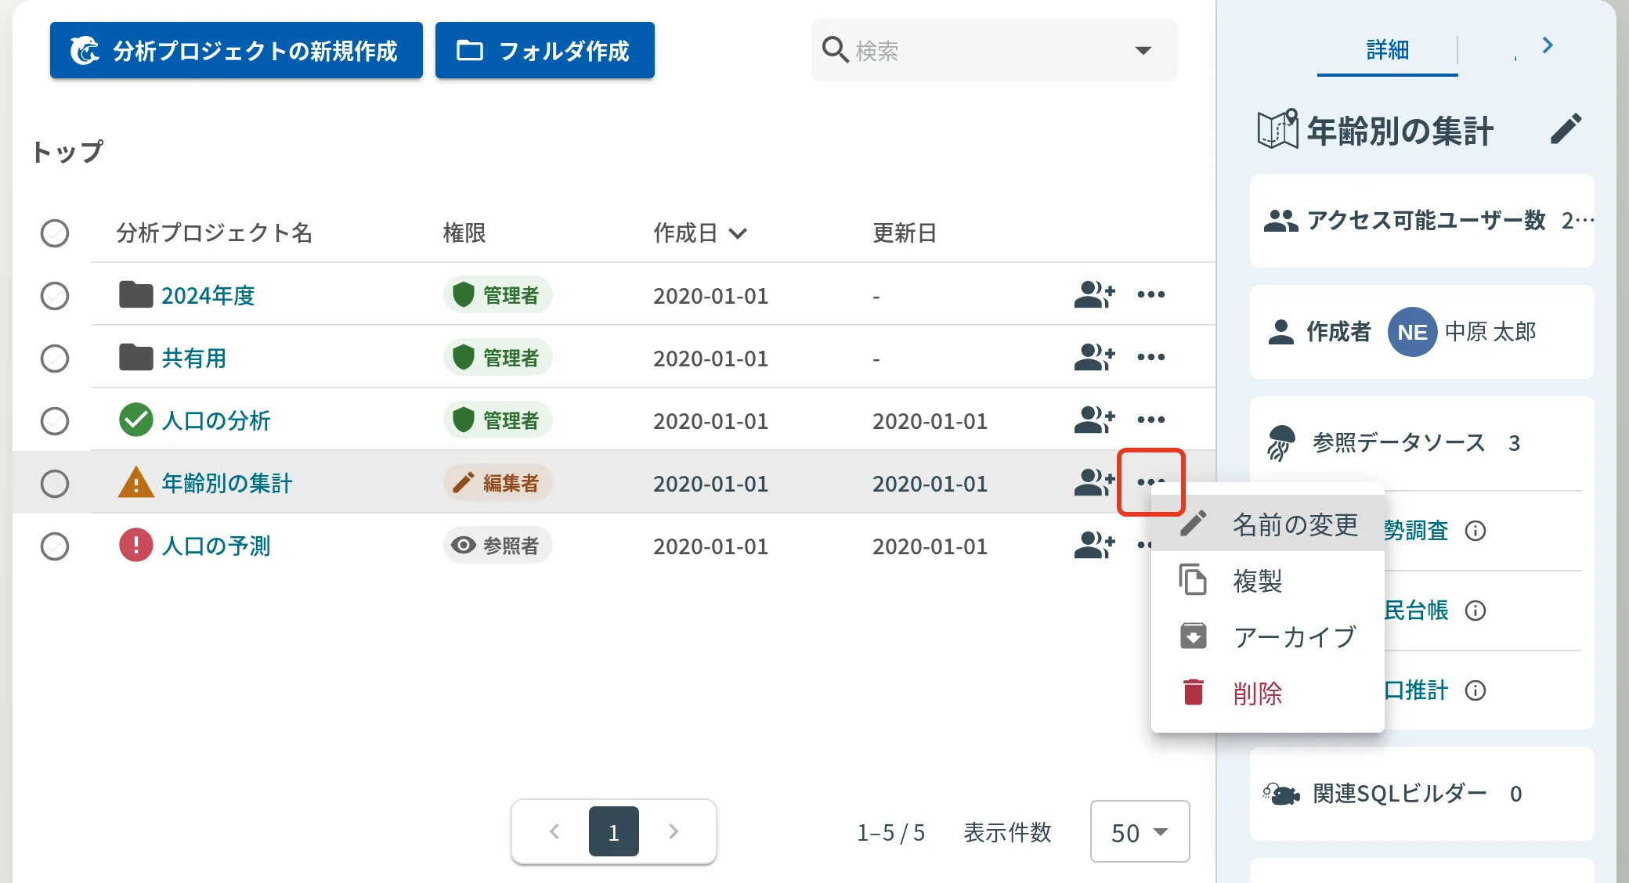Select the 共有用 row checkbox

(55, 359)
